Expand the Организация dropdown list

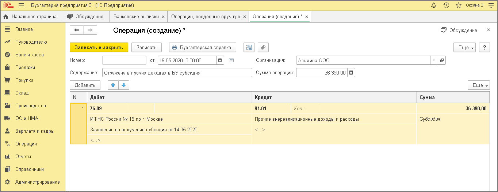tap(434, 60)
